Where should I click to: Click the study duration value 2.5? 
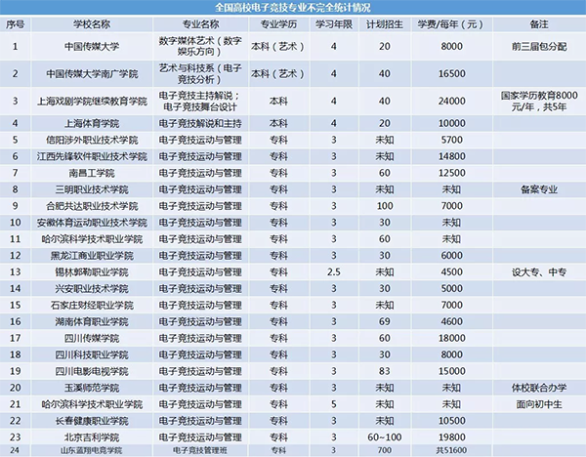[x=334, y=272]
